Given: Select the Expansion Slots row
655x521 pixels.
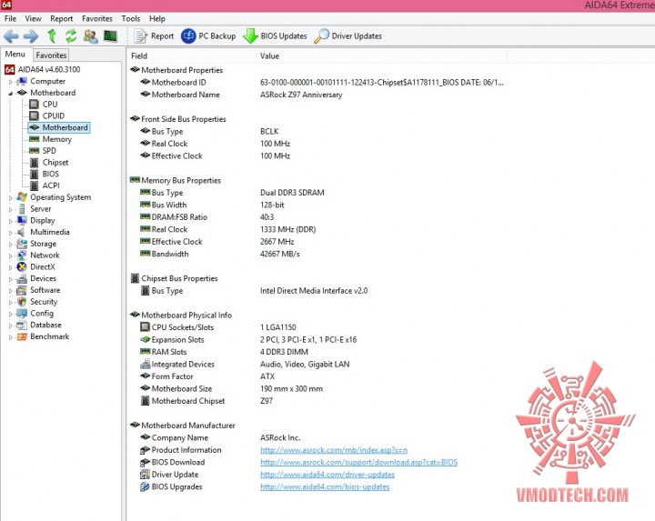Looking at the screenshot, I should tap(248, 340).
